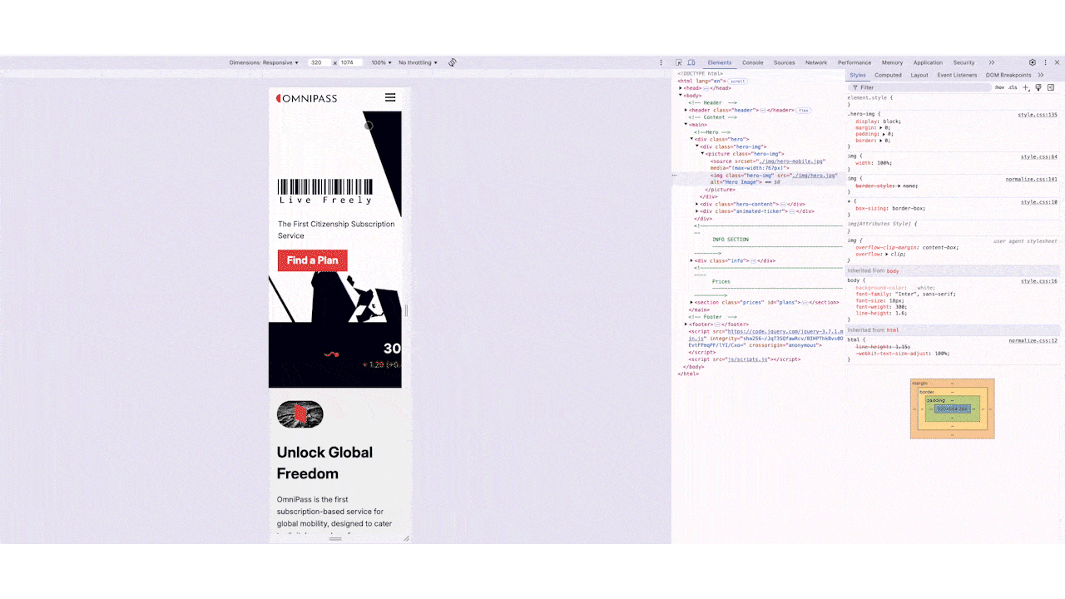Add new style rule plus icon
Viewport: 1065px width, 599px height.
click(1026, 87)
